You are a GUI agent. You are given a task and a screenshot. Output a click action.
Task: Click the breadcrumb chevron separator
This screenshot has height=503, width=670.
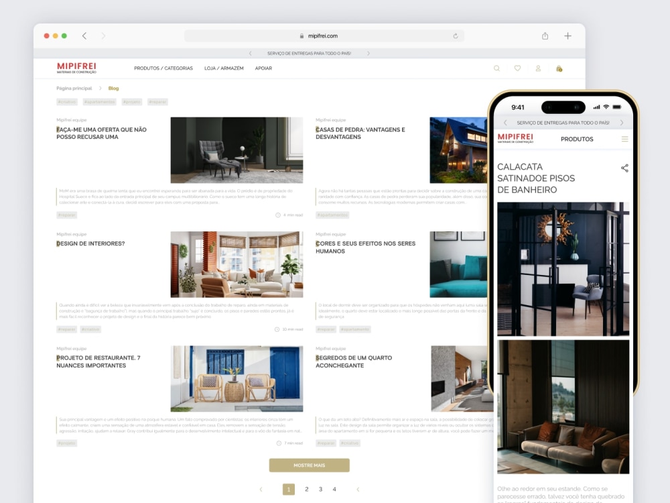pyautogui.click(x=100, y=89)
